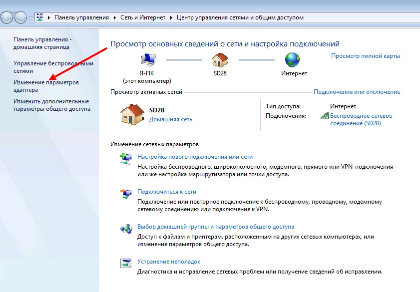
Task: Click Подключение или отключение link
Action: (x=356, y=92)
